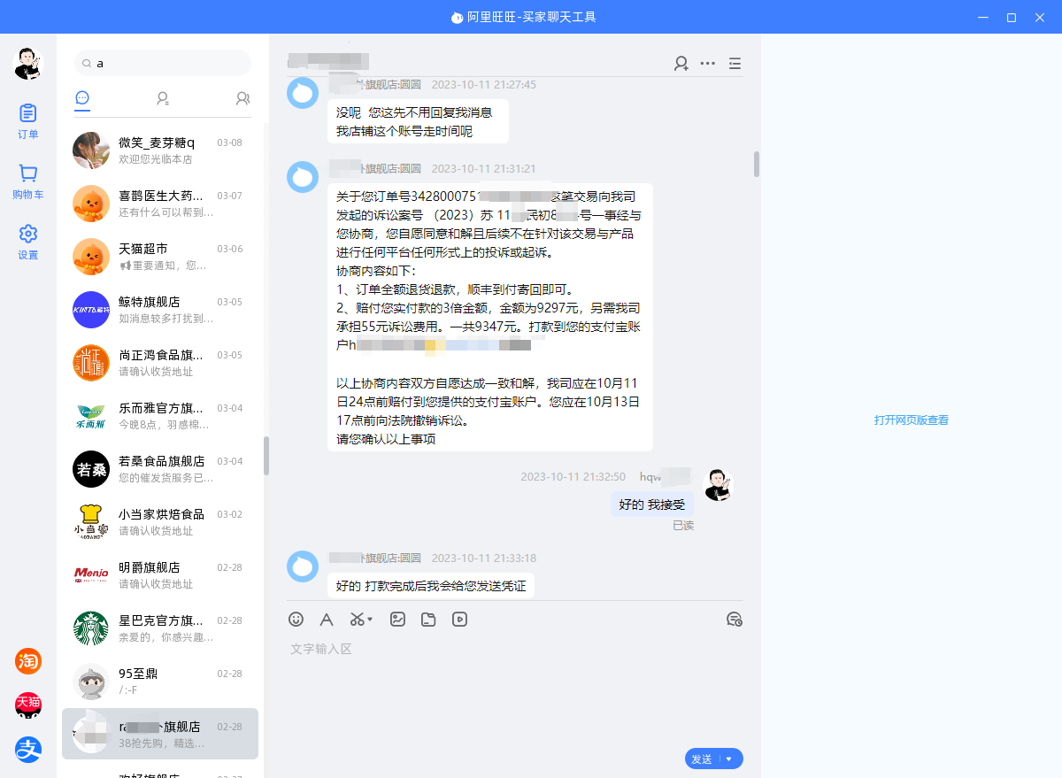Open the 鲸特旗舰店 conversation
1062x778 pixels.
(x=160, y=310)
